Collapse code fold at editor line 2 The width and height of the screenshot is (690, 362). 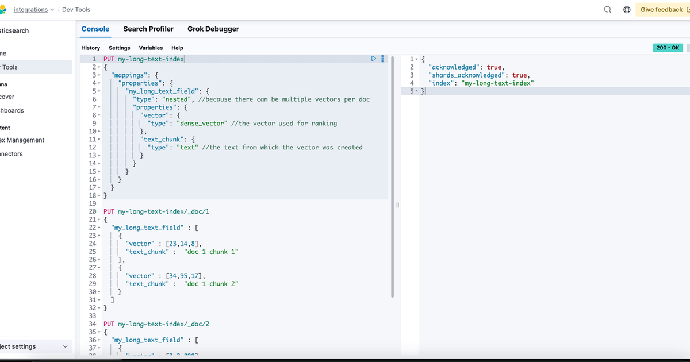(100, 67)
